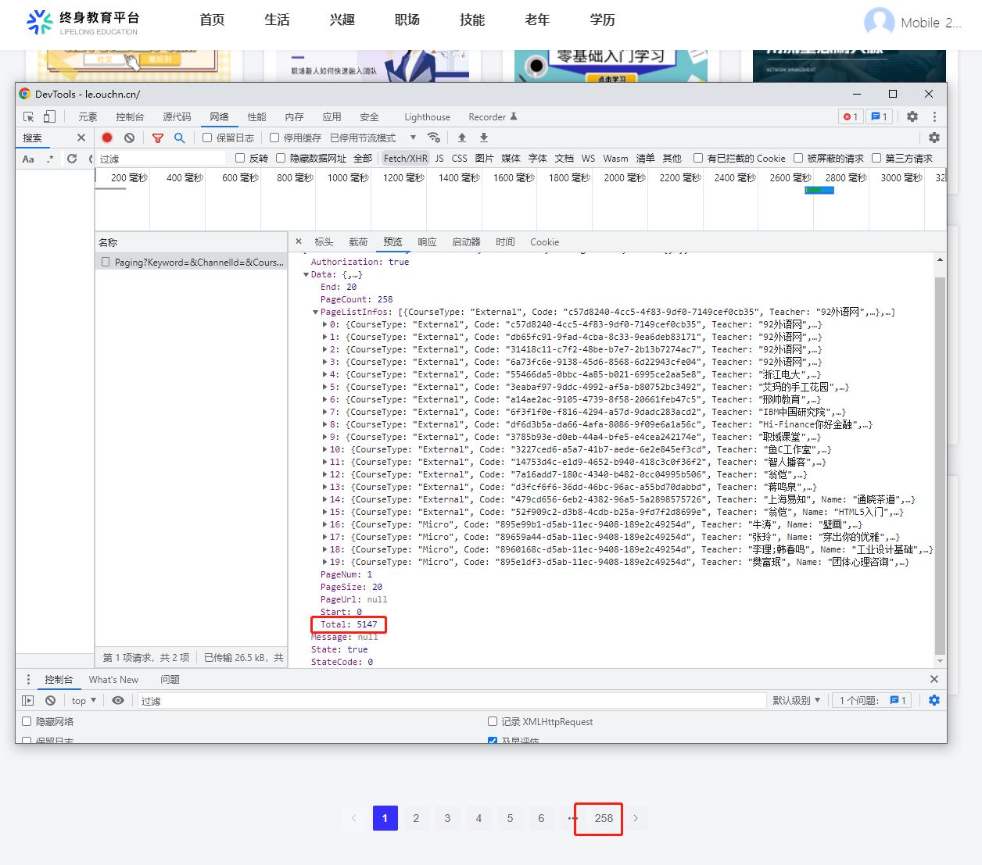Tick the 记录 XMLHttpRequest checkbox
Image resolution: width=982 pixels, height=865 pixels.
point(493,721)
